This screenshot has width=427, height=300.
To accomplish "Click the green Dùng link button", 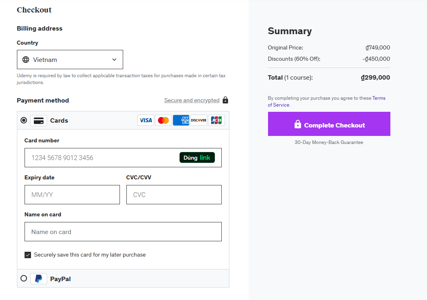I will (x=197, y=158).
